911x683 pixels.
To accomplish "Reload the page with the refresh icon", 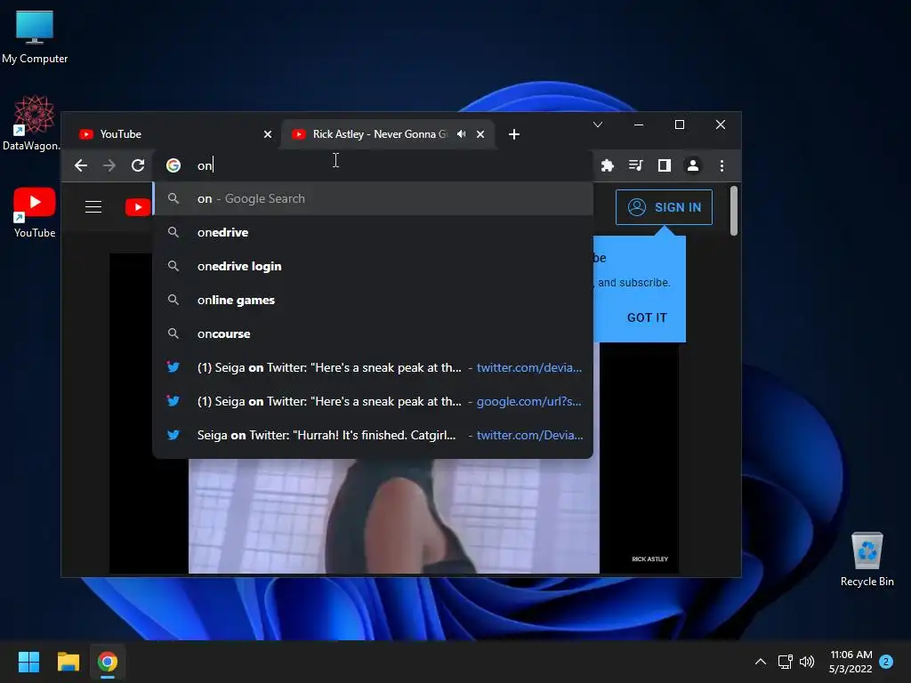I will (138, 165).
